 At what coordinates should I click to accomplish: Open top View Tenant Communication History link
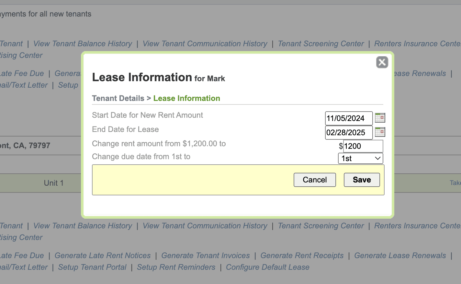tap(205, 44)
